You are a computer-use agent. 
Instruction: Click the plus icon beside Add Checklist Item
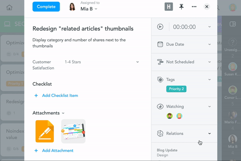tap(36, 96)
